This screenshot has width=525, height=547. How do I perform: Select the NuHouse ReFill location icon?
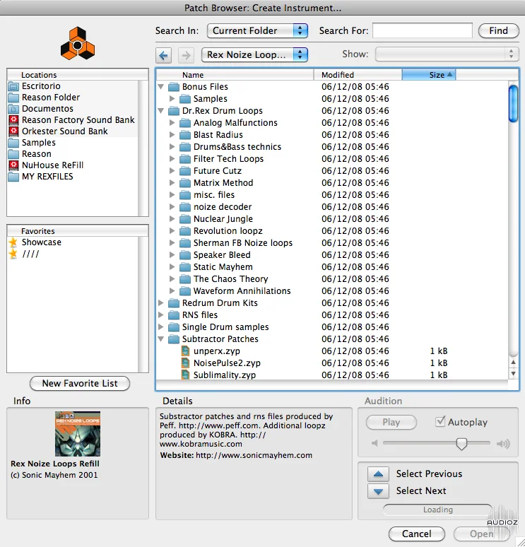coord(13,165)
